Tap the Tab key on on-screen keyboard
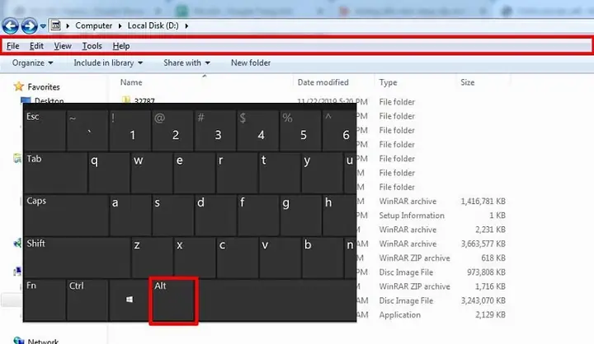Screen dimensions: 594x344 [55, 173]
